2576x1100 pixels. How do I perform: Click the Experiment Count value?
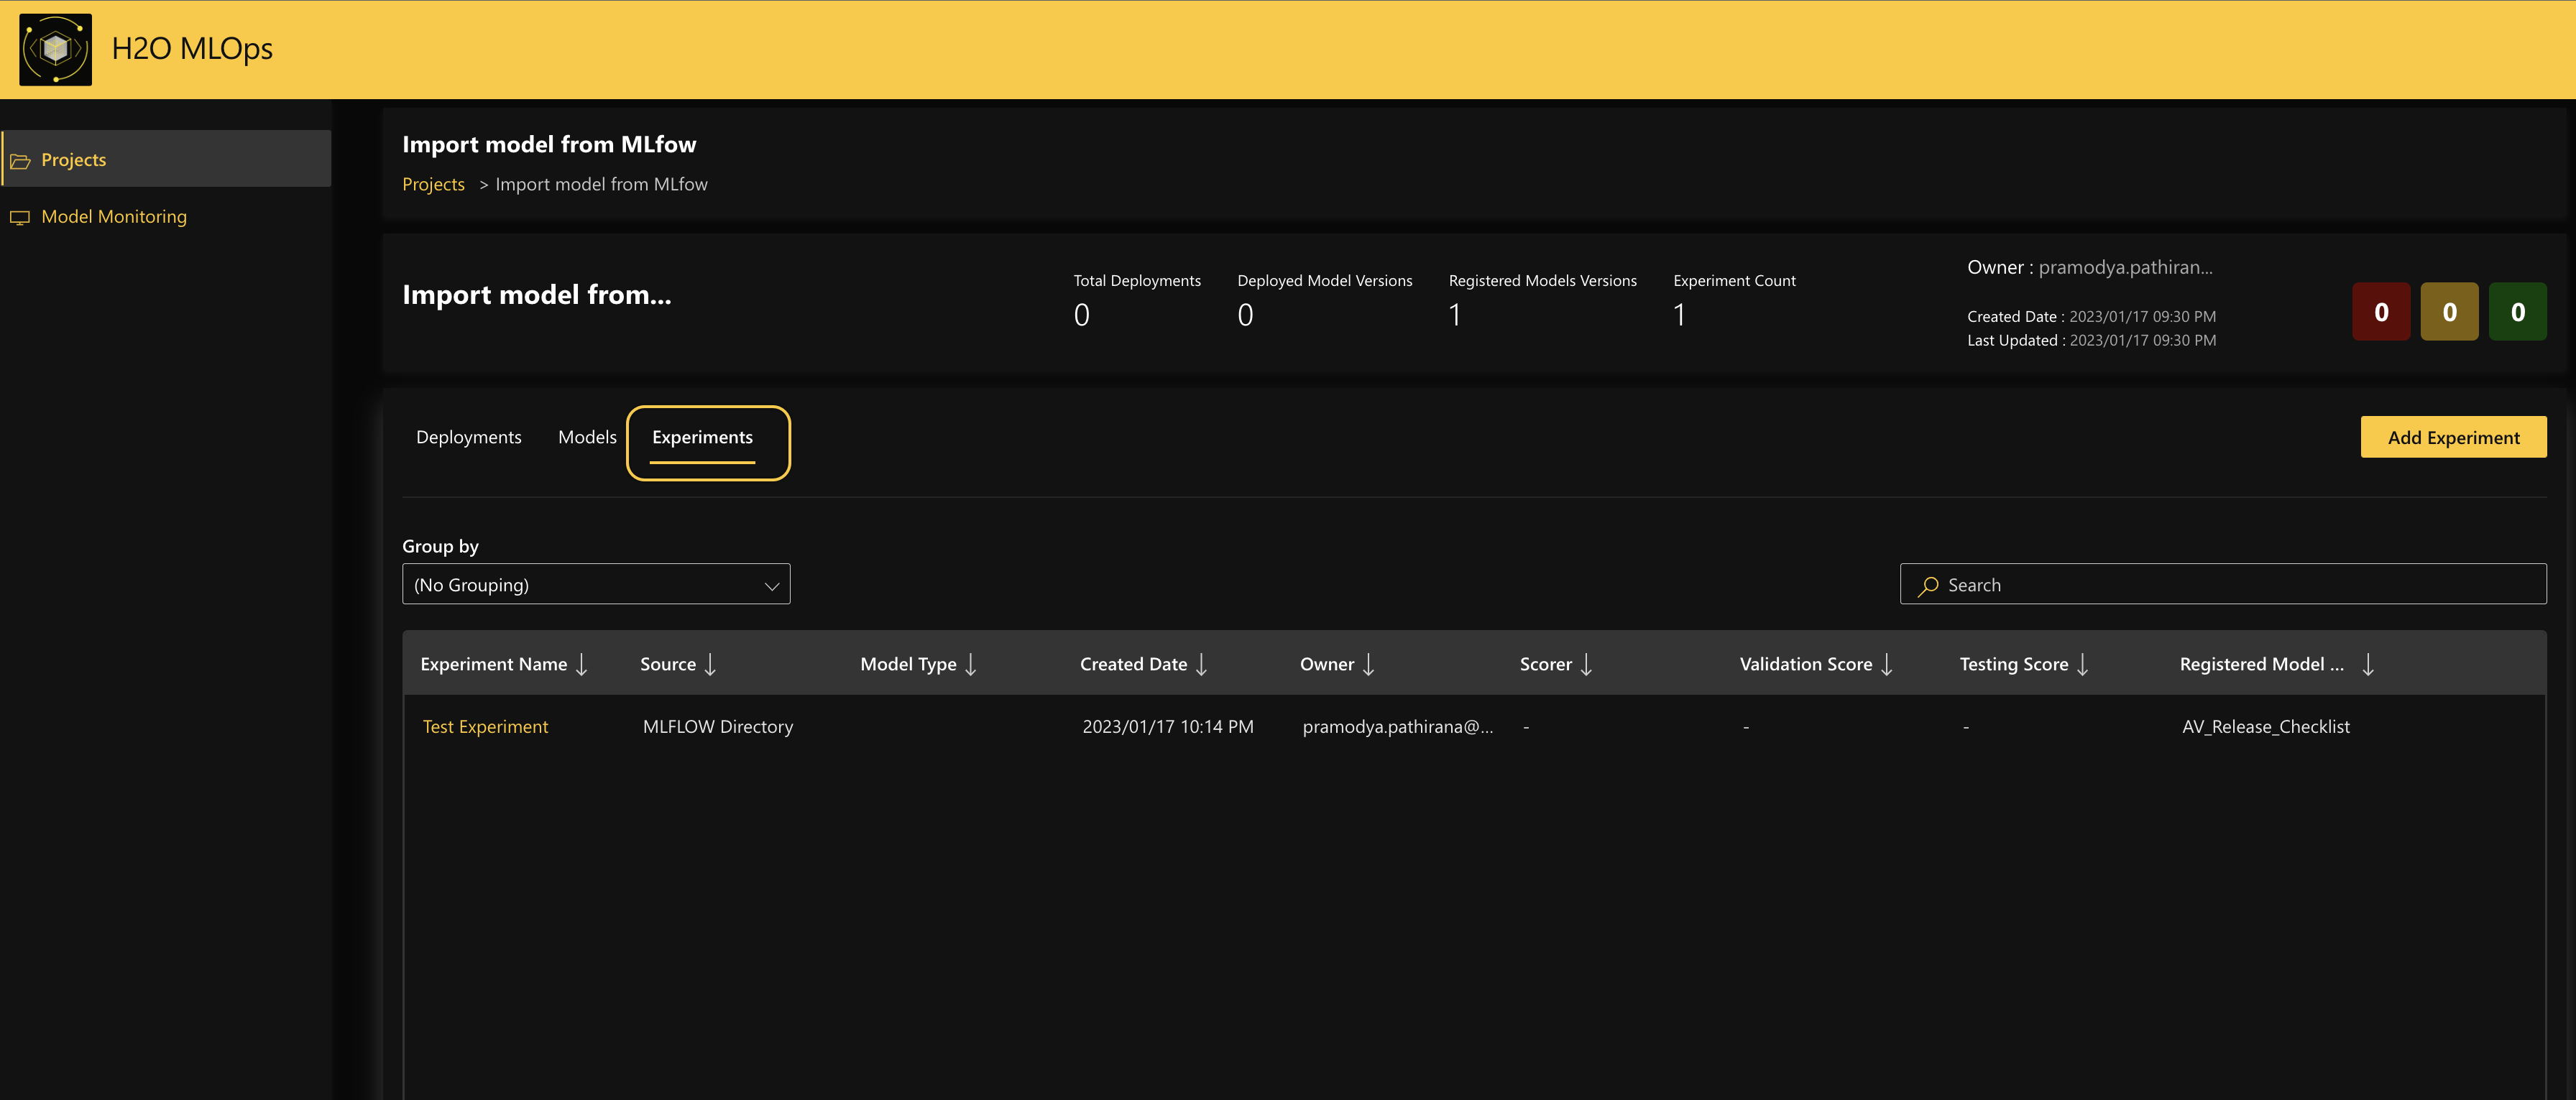[1680, 315]
